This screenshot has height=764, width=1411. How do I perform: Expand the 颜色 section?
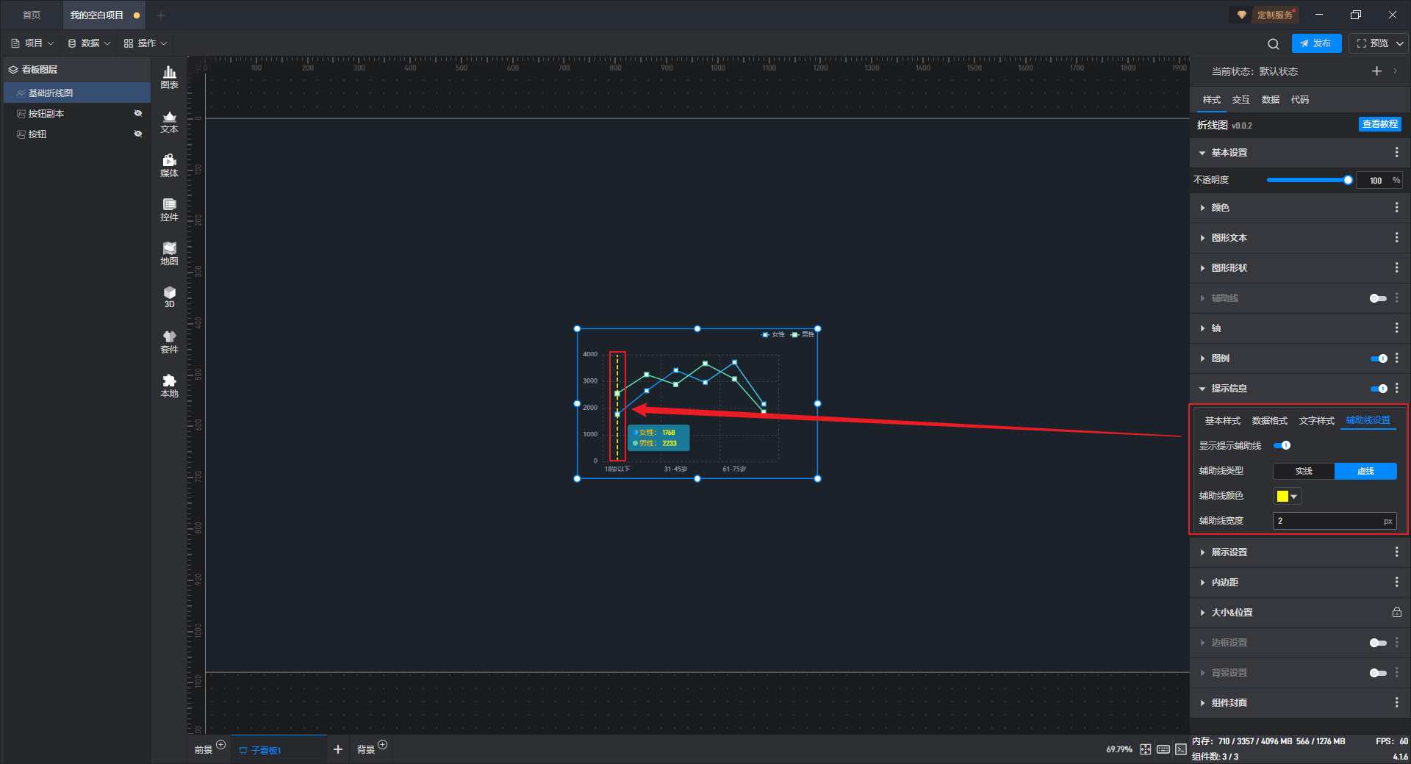(x=1202, y=208)
